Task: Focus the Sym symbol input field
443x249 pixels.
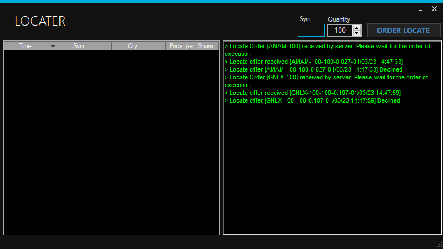Action: tap(311, 31)
